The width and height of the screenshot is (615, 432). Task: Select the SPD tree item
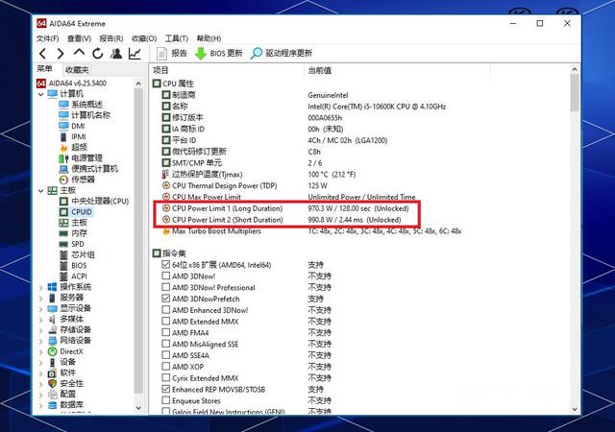coord(71,244)
